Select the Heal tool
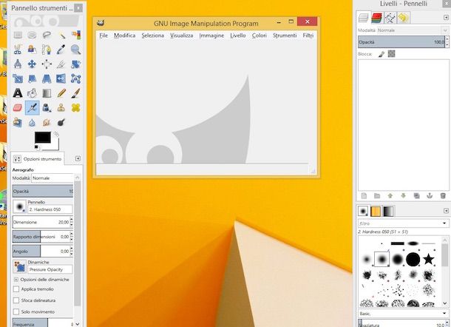Viewport: 451px width, 327px height. (76, 108)
